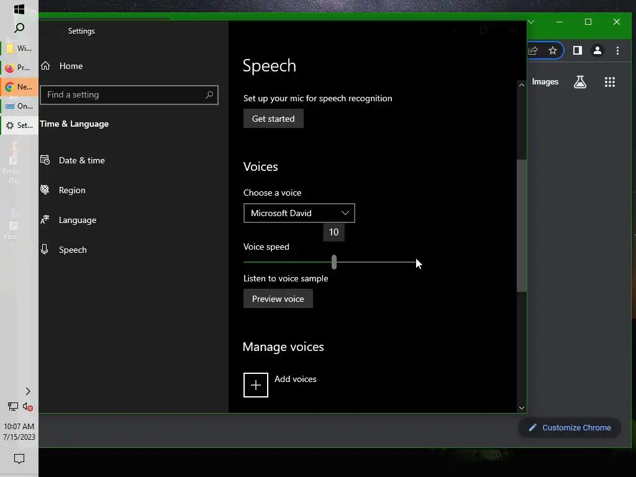Switch to Settings taskbar item
The height and width of the screenshot is (477, 636).
click(19, 125)
